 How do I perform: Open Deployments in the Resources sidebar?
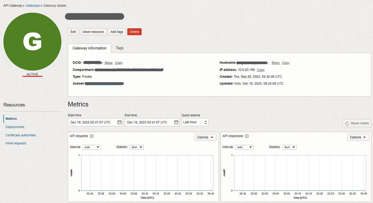15,127
